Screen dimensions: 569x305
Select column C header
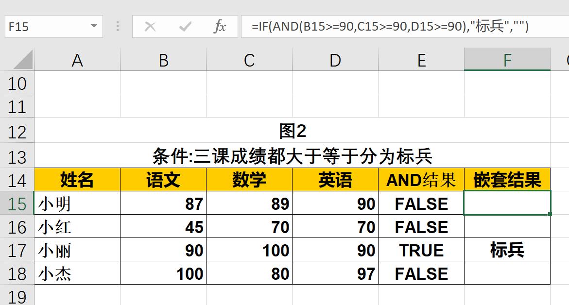click(x=249, y=60)
